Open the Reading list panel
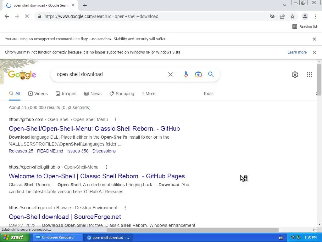This screenshot has width=322, height=242. pos(305,26)
